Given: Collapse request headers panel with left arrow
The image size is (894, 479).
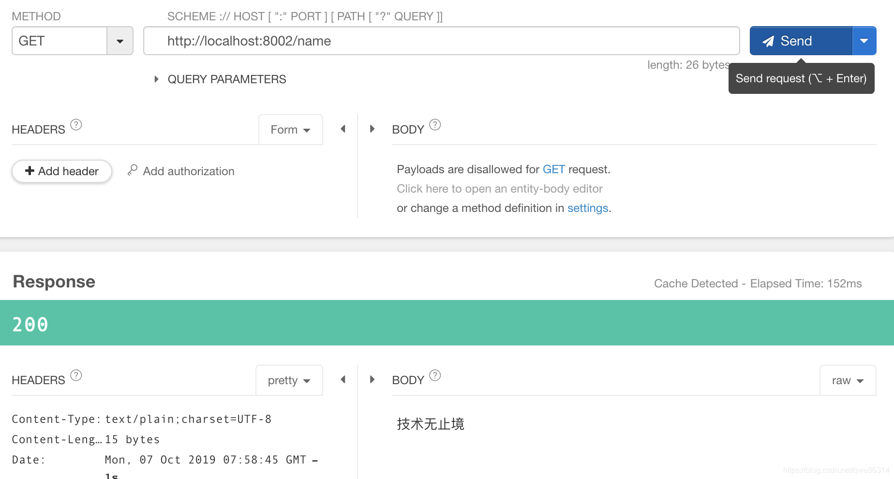Looking at the screenshot, I should [343, 129].
